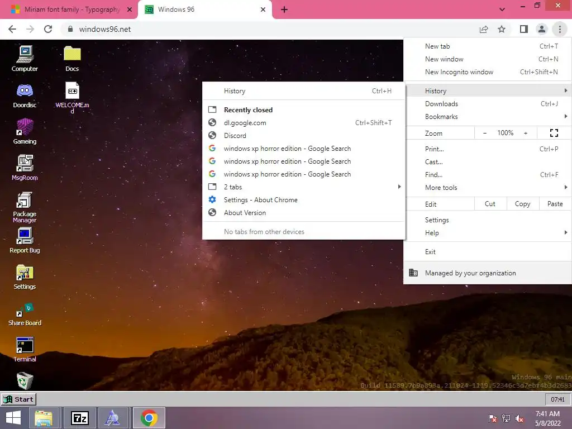The width and height of the screenshot is (572, 429).
Task: Expand the History submenu arrow
Action: (x=565, y=90)
